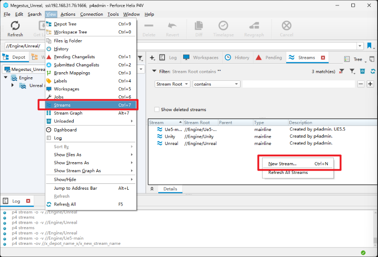The height and width of the screenshot is (257, 378).
Task: Click the Refresh toolbar icon
Action: (x=15, y=26)
